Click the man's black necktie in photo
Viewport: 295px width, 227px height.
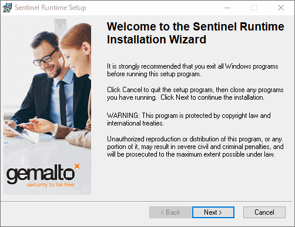[63, 104]
